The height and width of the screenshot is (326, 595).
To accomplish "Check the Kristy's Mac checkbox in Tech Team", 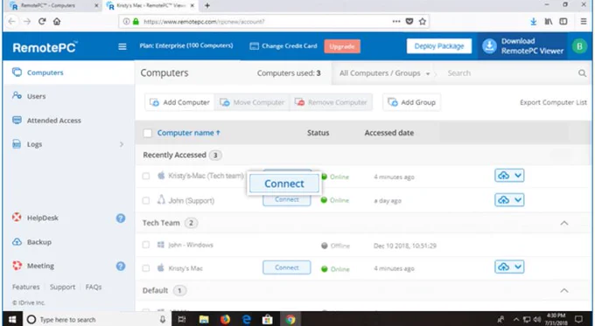I will tap(146, 268).
